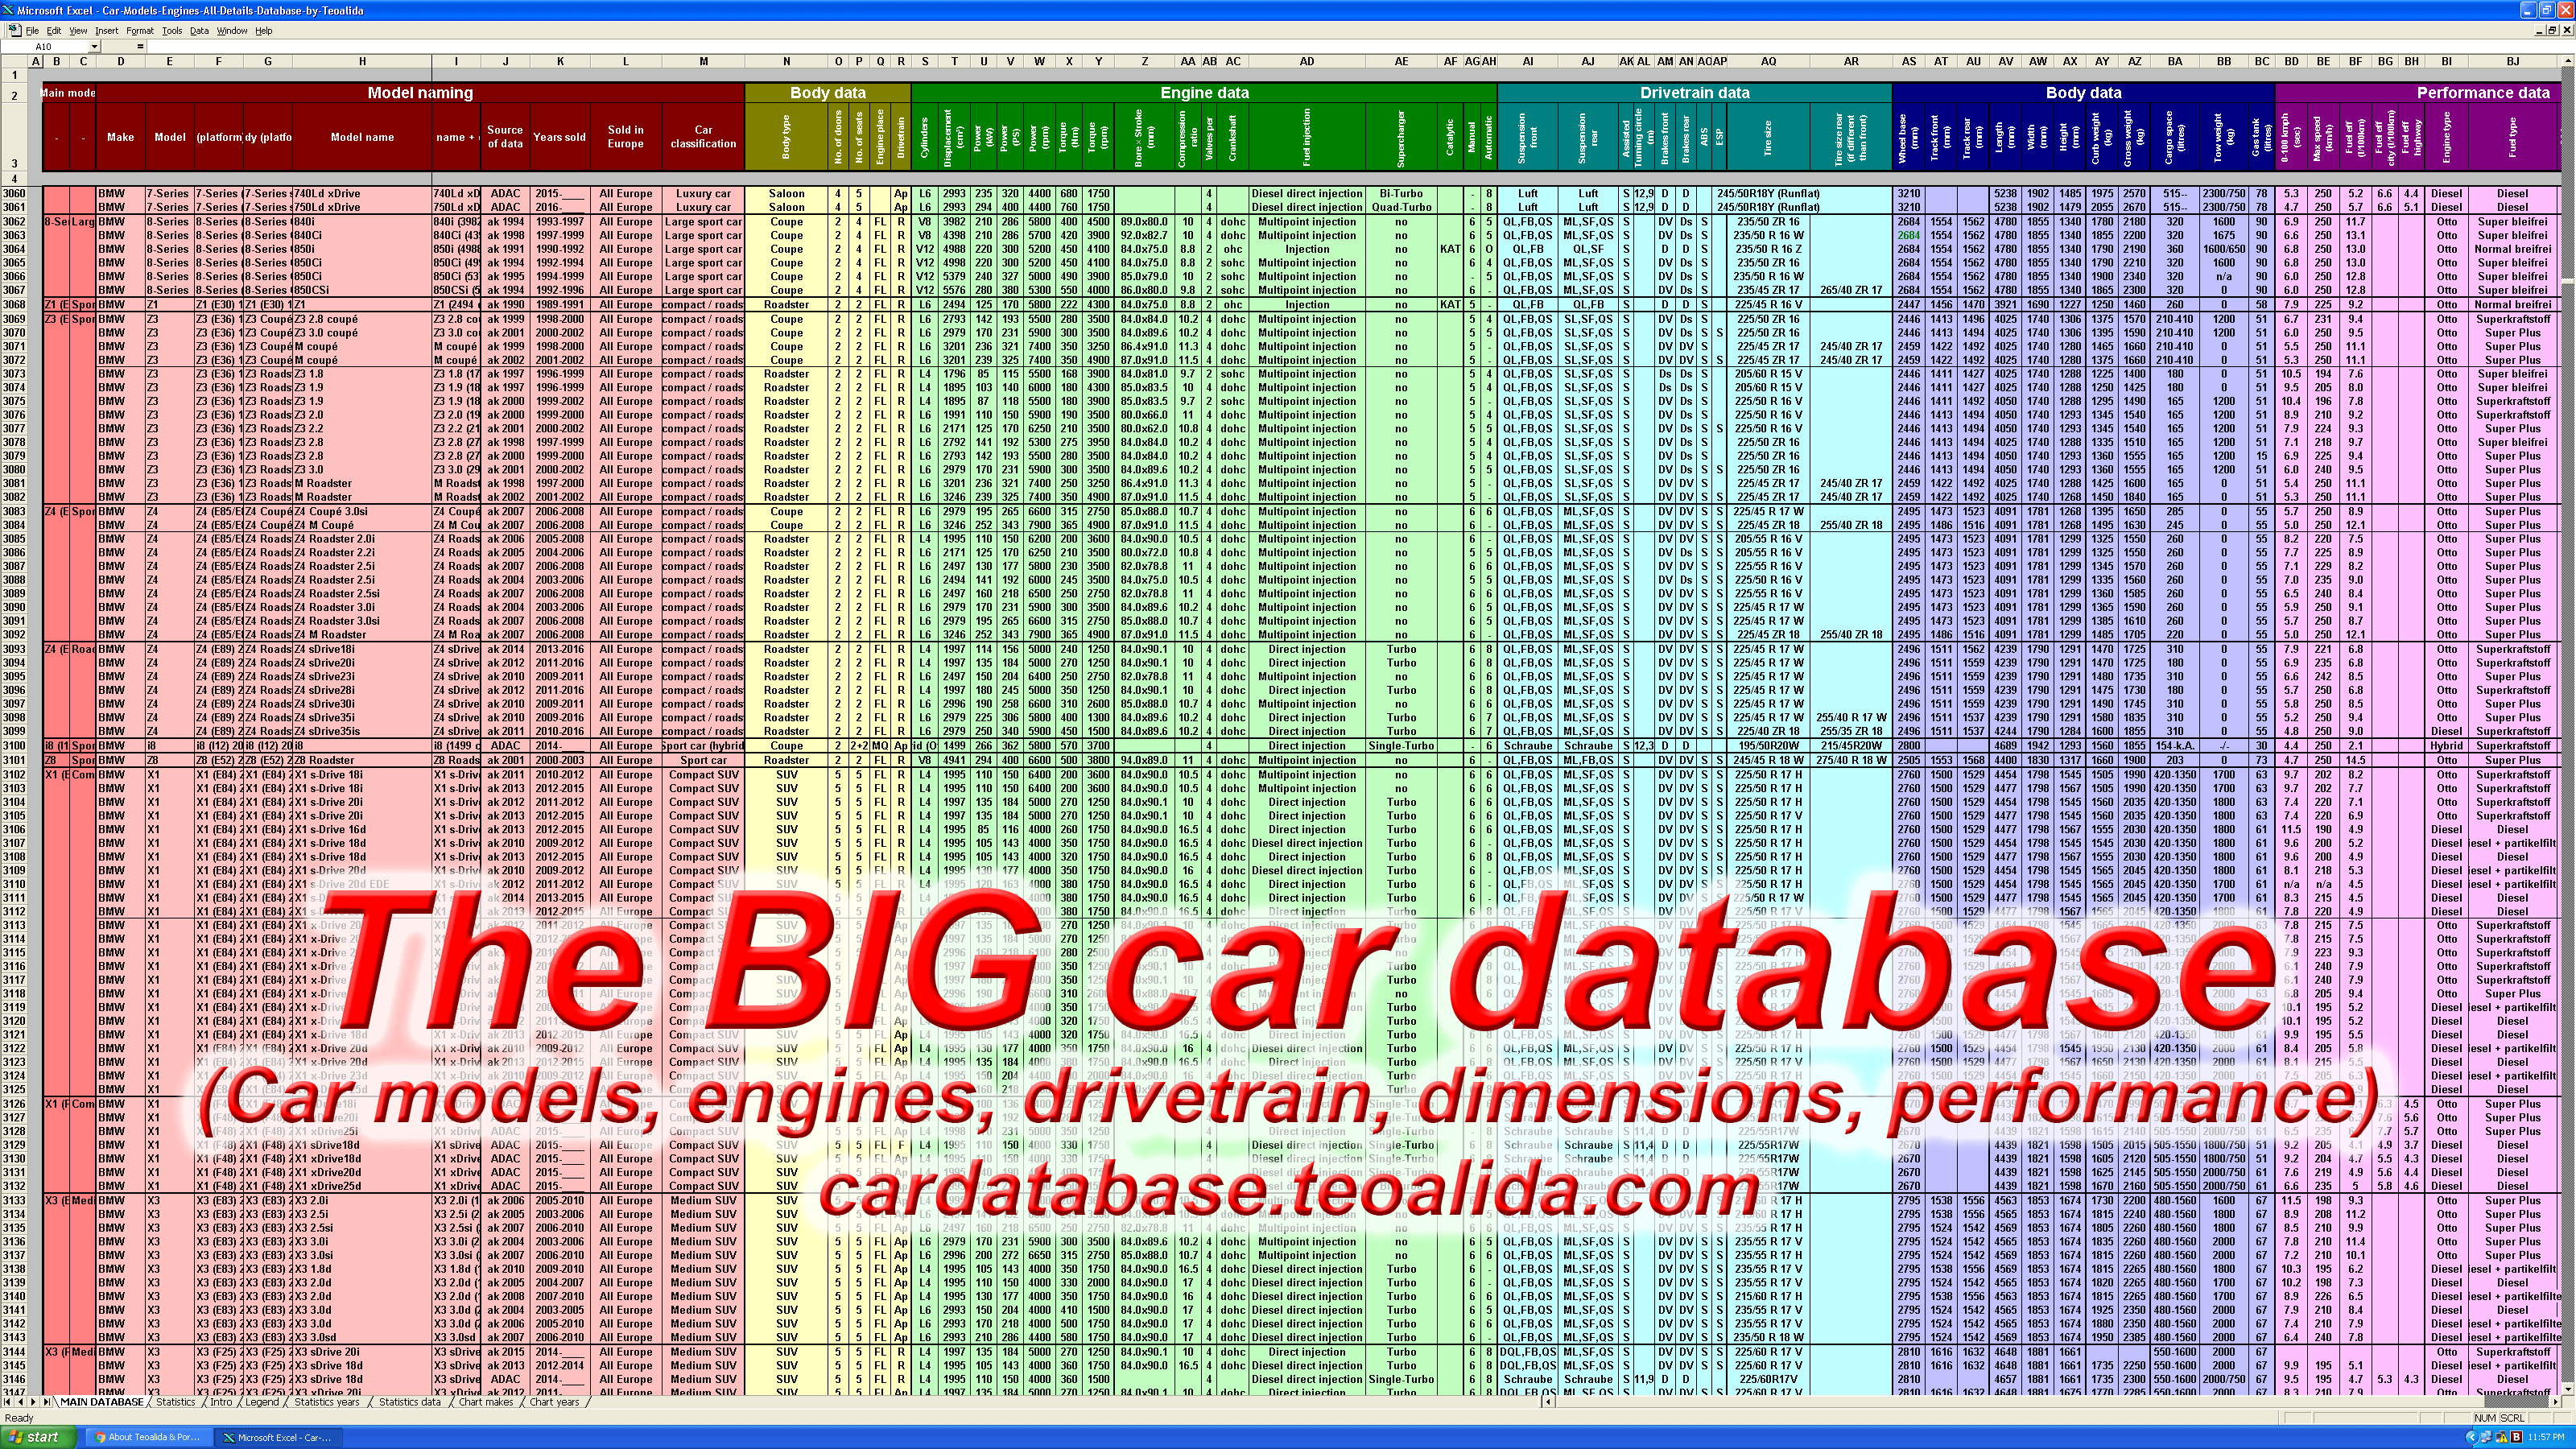This screenshot has height=1449, width=2576.
Task: Select the MAIN DATABASE sheet tab
Action: 101,1402
